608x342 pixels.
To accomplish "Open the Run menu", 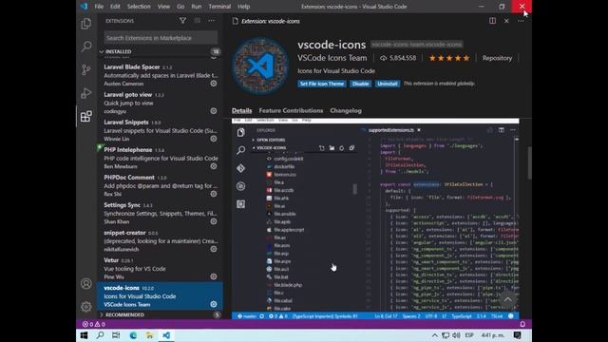I will tap(197, 7).
